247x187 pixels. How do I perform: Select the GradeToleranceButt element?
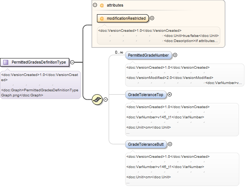tap(146, 144)
